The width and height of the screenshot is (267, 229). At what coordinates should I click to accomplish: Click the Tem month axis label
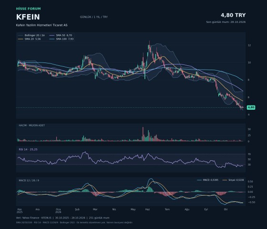click(167, 209)
